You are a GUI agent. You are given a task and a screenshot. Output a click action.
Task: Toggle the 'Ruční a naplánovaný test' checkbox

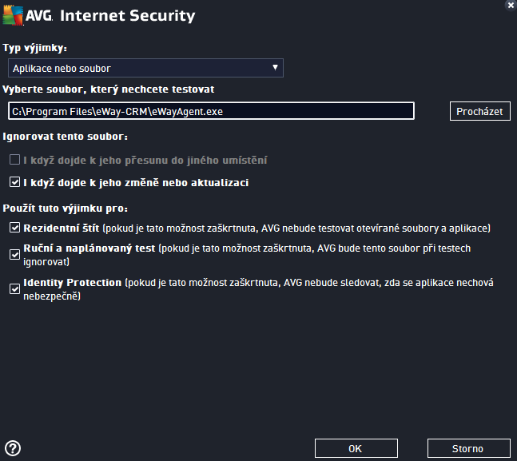(14, 255)
